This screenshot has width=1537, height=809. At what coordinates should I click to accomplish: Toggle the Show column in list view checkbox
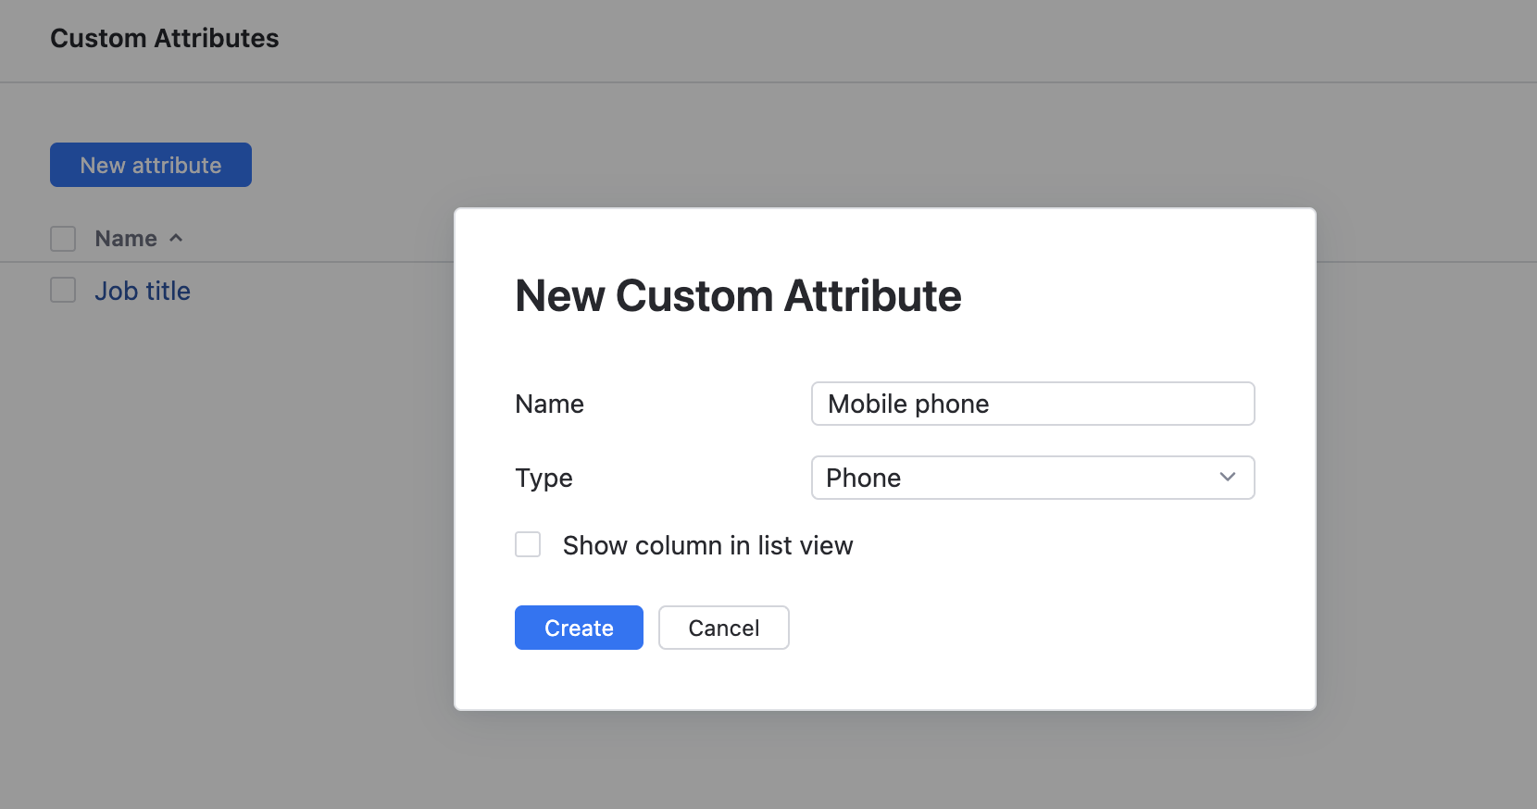pos(528,545)
